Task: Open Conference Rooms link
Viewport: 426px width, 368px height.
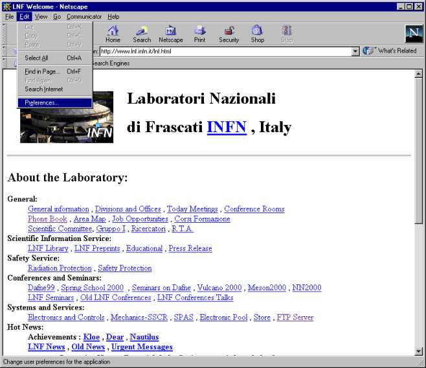Action: 254,209
